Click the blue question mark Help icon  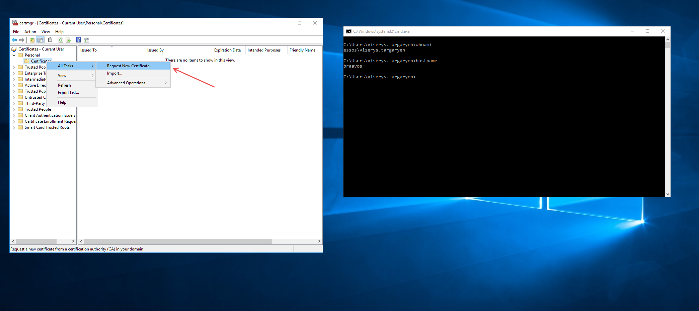79,40
